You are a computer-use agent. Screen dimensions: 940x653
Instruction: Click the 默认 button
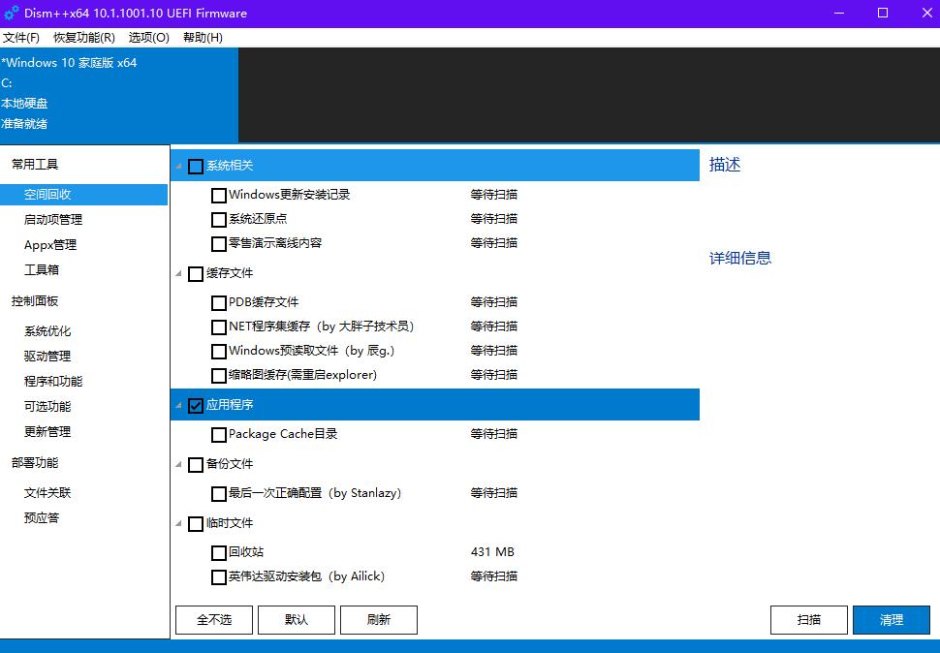click(x=297, y=620)
